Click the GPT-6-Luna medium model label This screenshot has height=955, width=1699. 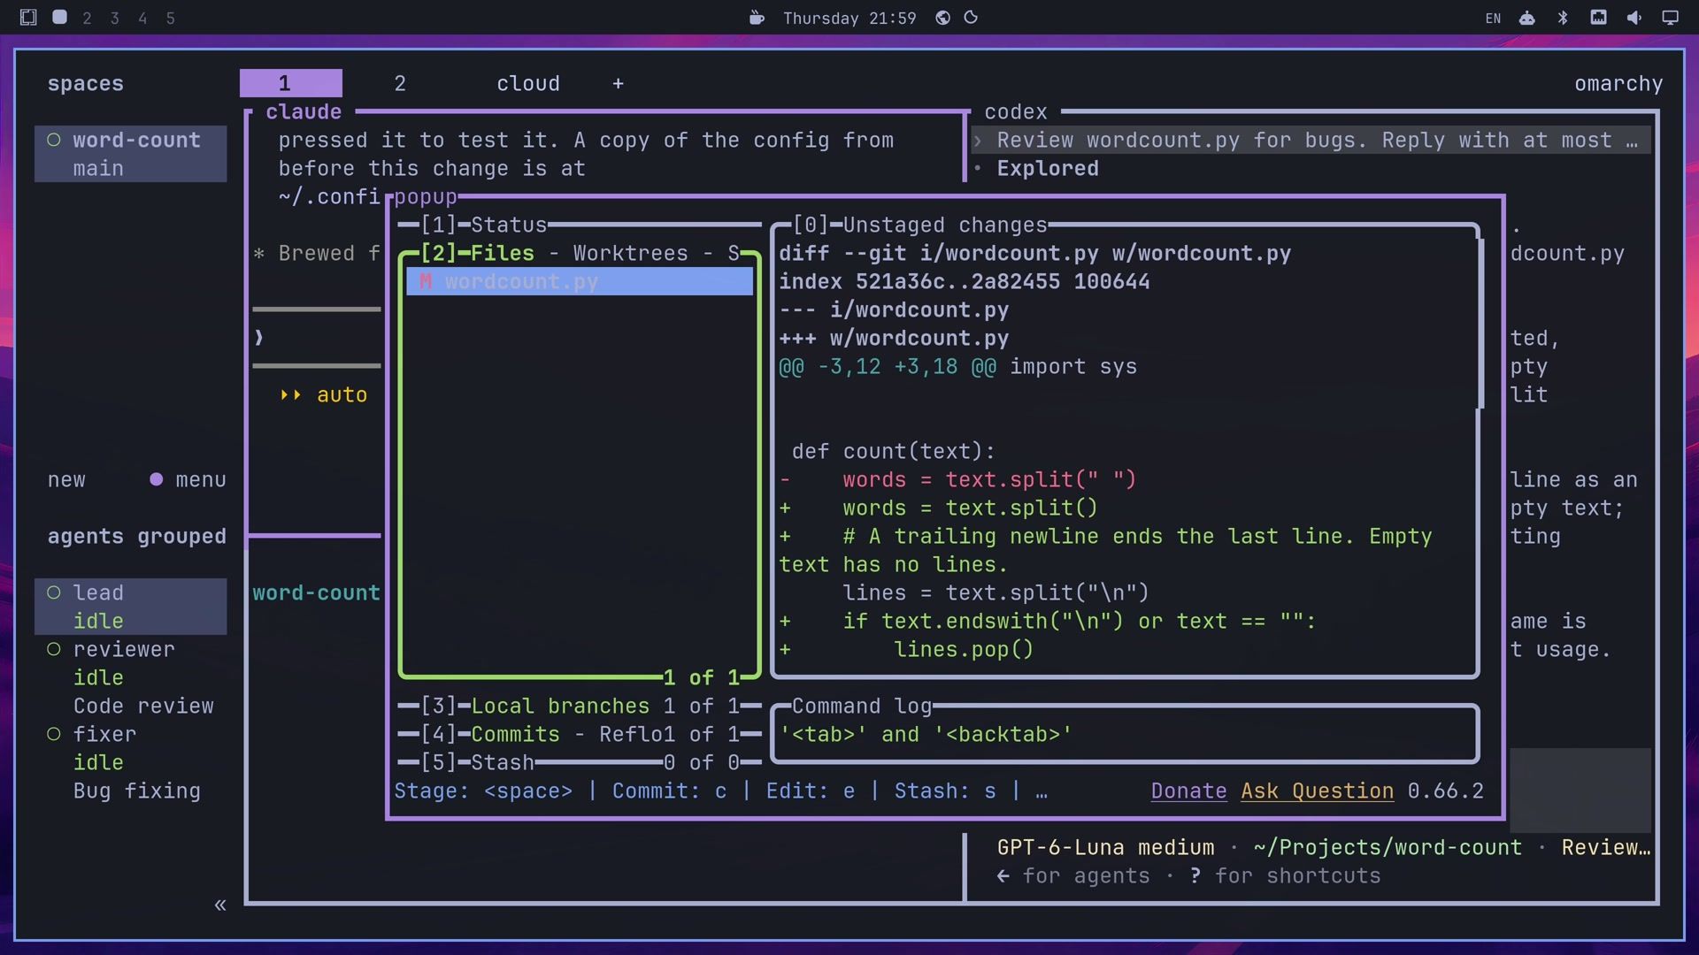pyautogui.click(x=1105, y=847)
